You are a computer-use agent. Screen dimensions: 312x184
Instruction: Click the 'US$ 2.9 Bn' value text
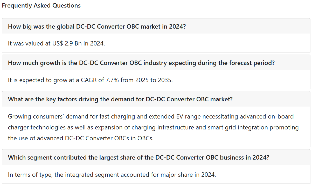[67, 43]
